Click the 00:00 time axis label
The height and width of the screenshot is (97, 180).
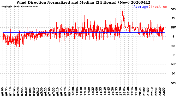click(3, 92)
